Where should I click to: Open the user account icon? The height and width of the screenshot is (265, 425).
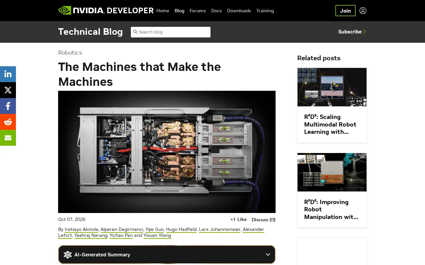pos(363,11)
